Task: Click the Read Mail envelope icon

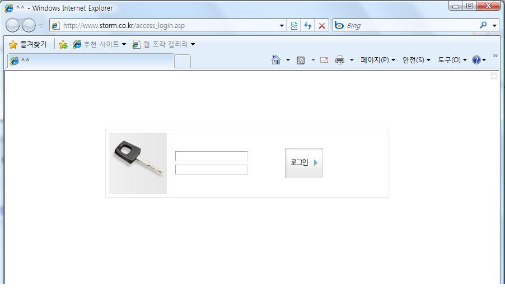Action: [324, 60]
